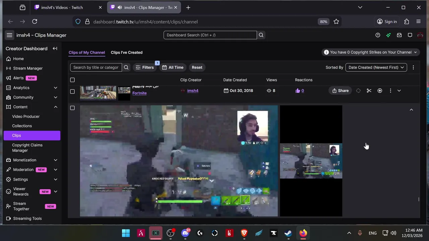Screen dimensions: 429x241
Task: Expand the Moderation sidebar section
Action: point(55,170)
